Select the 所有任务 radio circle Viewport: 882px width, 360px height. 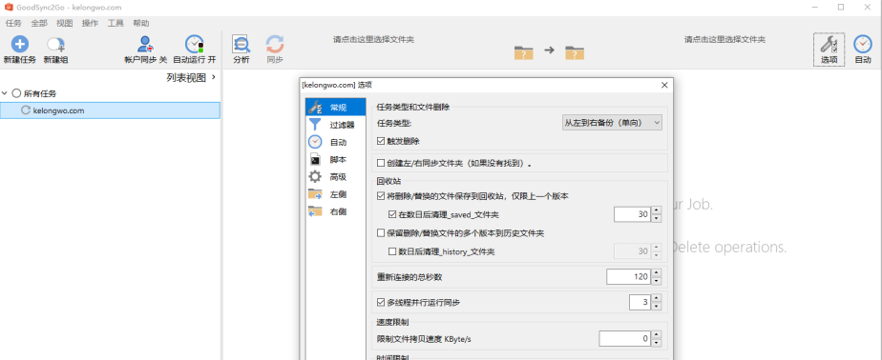[16, 93]
